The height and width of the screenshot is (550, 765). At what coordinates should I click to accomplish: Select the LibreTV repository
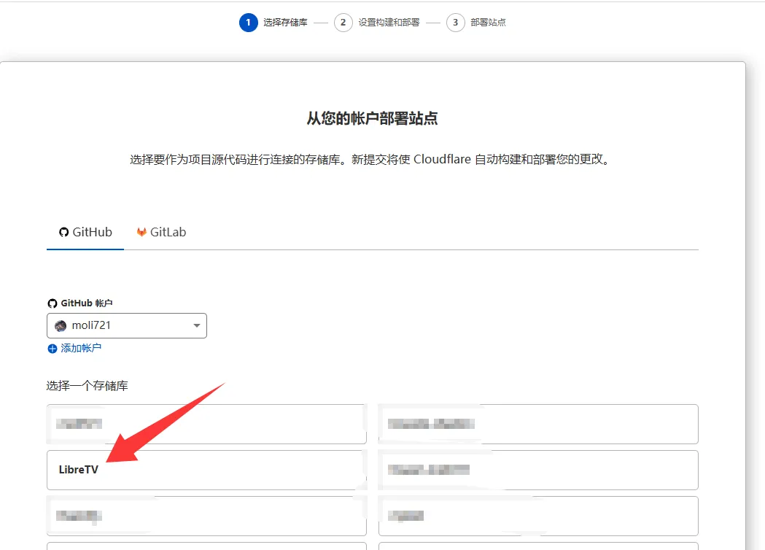pos(206,470)
